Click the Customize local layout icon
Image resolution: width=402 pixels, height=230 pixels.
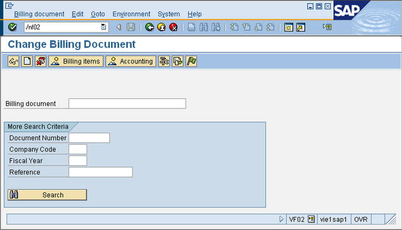(327, 27)
